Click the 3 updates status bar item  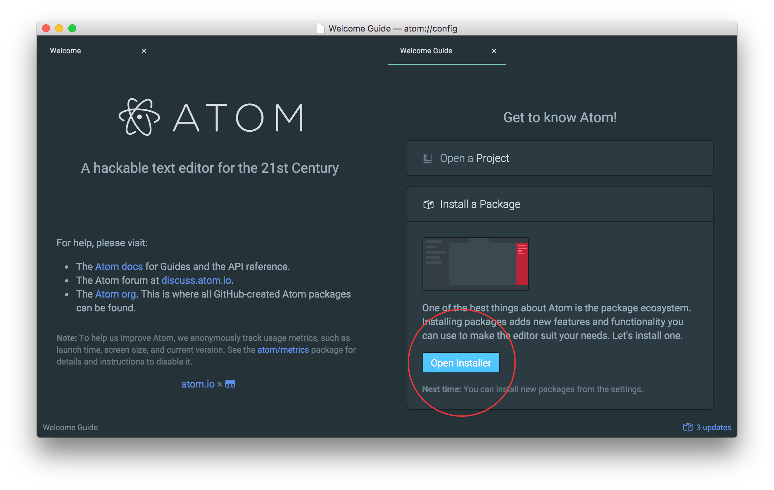[x=709, y=427]
